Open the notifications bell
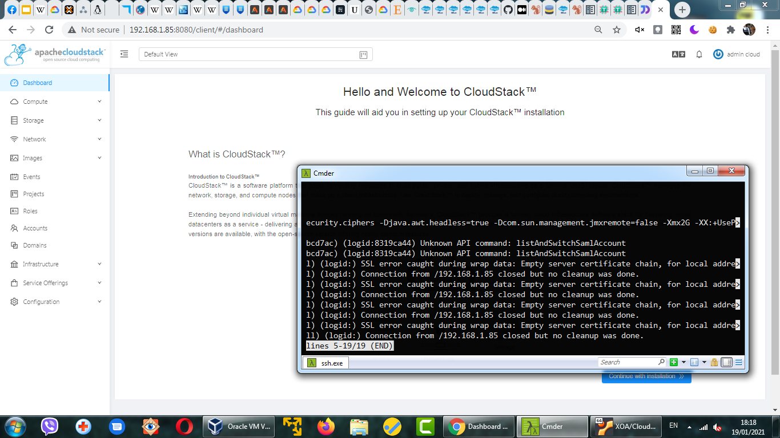 (699, 54)
